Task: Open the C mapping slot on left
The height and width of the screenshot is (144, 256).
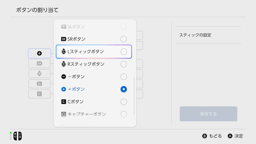Action: click(39, 94)
